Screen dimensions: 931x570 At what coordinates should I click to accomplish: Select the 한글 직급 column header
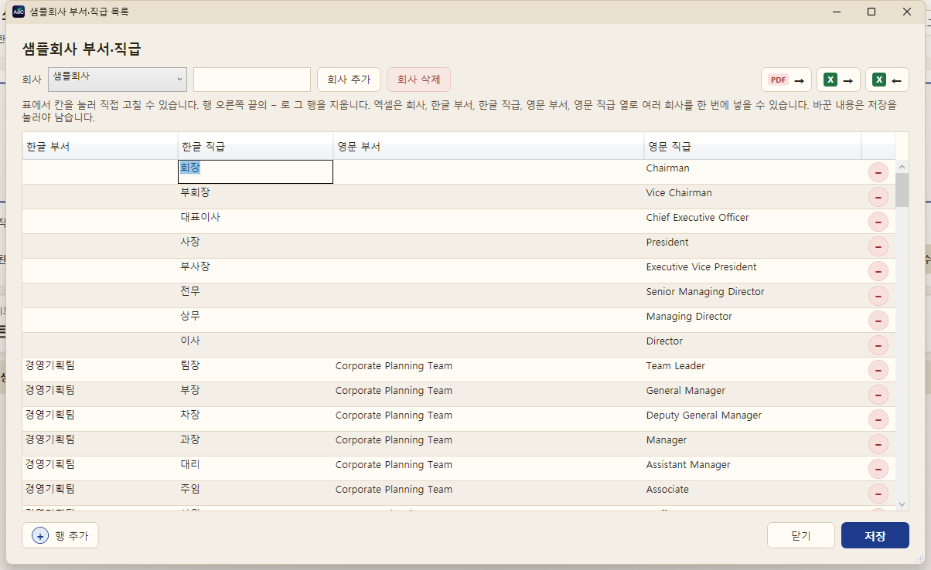(256, 146)
